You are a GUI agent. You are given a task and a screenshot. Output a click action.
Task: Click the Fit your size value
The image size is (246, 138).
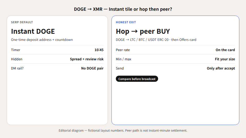(225, 59)
